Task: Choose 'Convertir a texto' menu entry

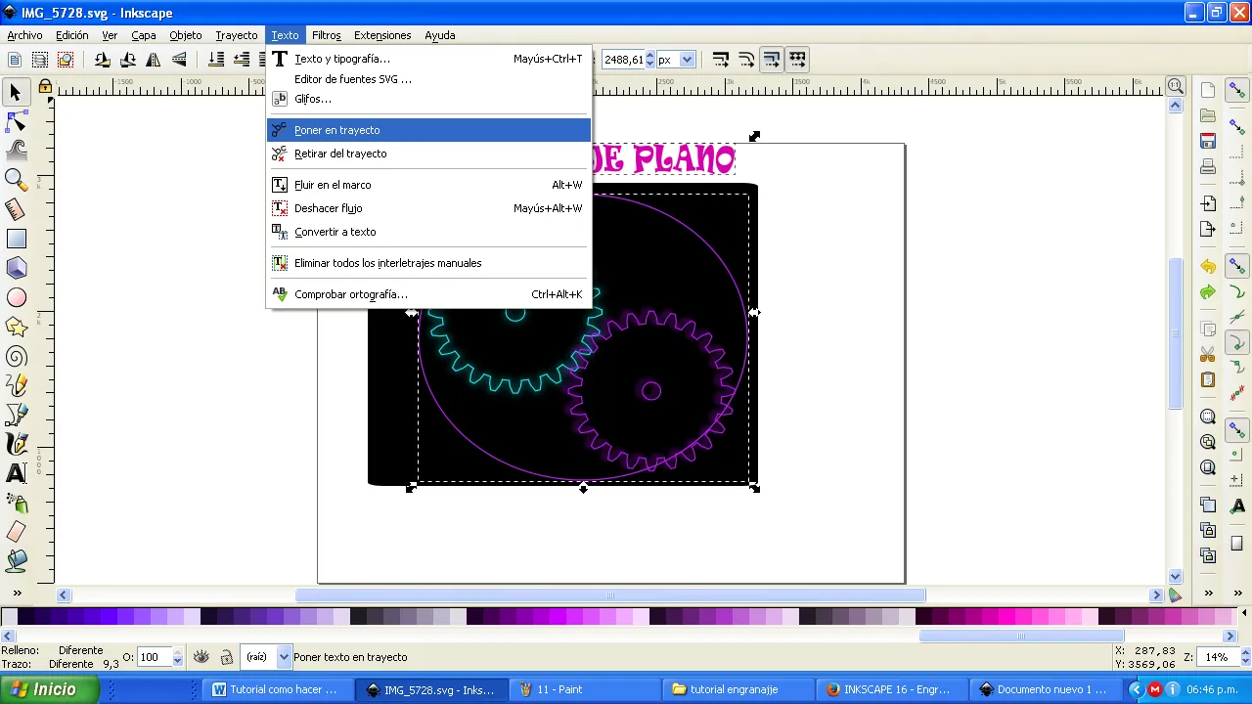Action: coord(428,232)
